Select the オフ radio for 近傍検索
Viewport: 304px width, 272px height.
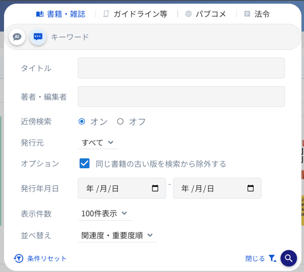[x=120, y=121]
